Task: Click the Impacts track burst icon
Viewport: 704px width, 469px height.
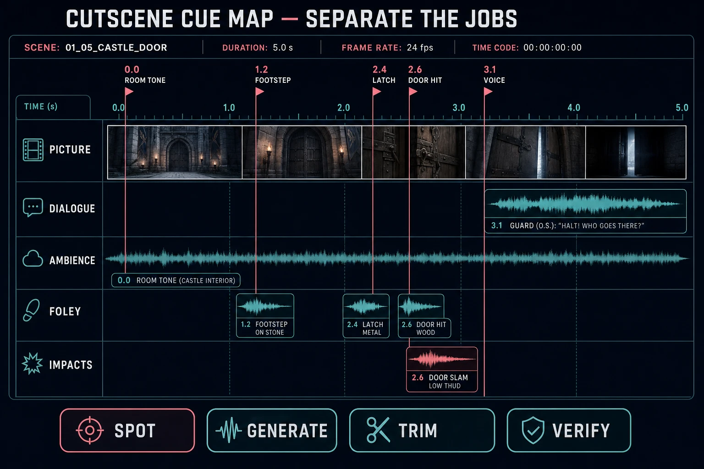Action: (x=32, y=364)
